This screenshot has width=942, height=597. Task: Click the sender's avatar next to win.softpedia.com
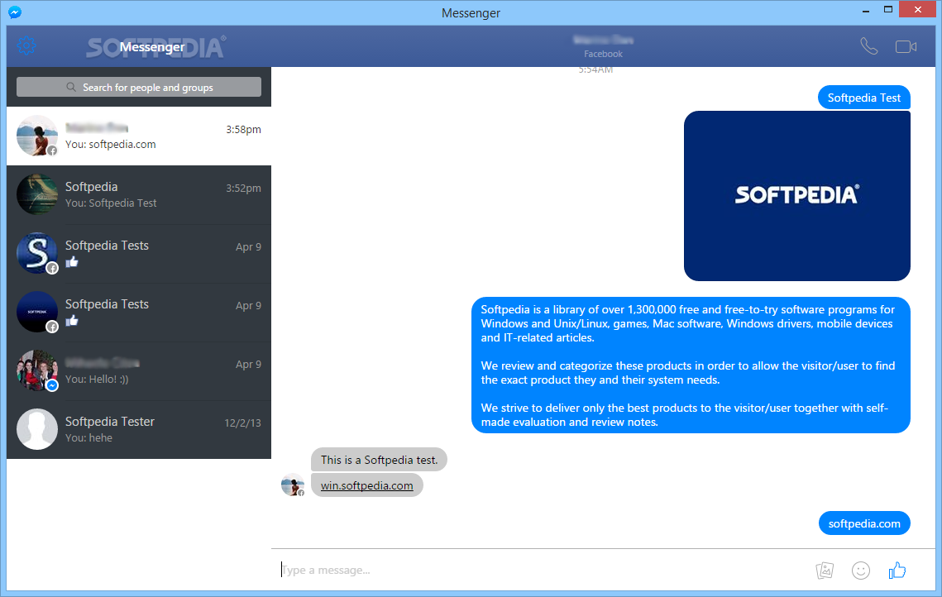[293, 485]
